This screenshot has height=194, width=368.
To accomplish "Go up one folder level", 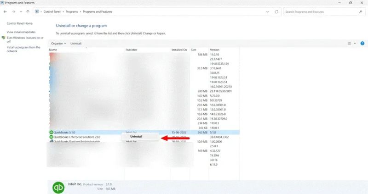I will click(28, 12).
